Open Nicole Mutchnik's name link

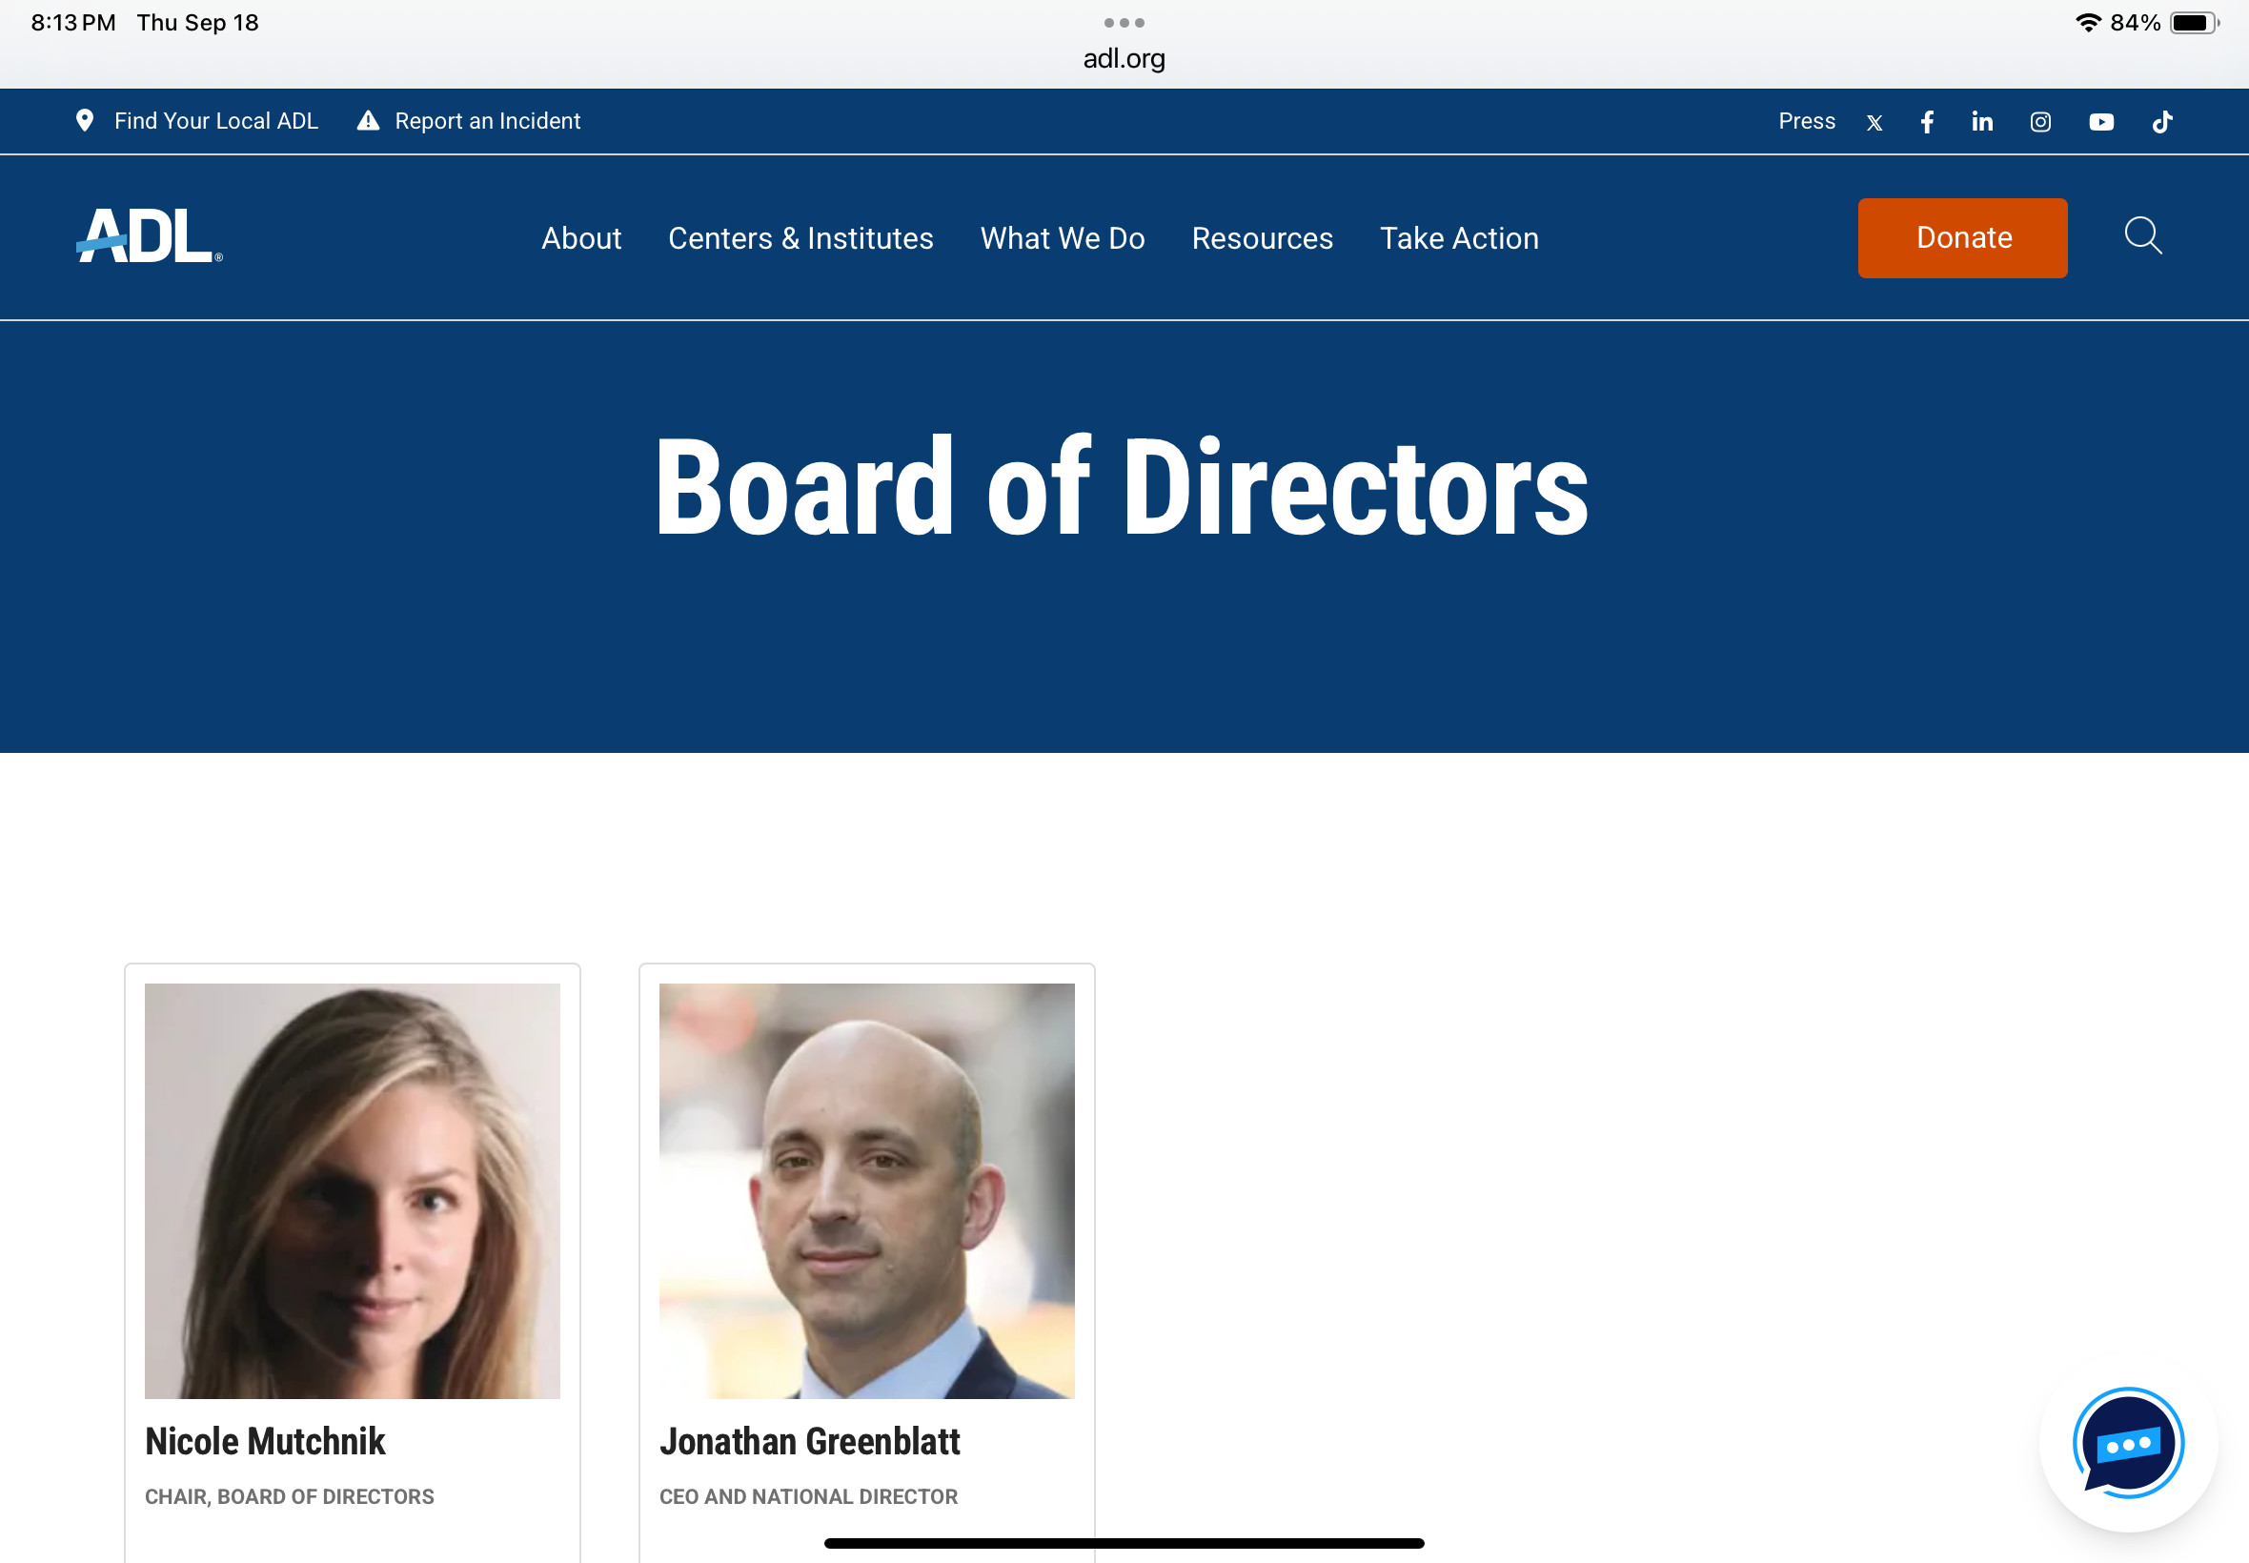pos(265,1442)
